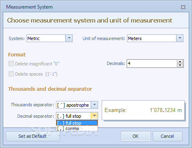The width and height of the screenshot is (192, 148).
Task: Select the full stop option in list
Action: (77, 123)
